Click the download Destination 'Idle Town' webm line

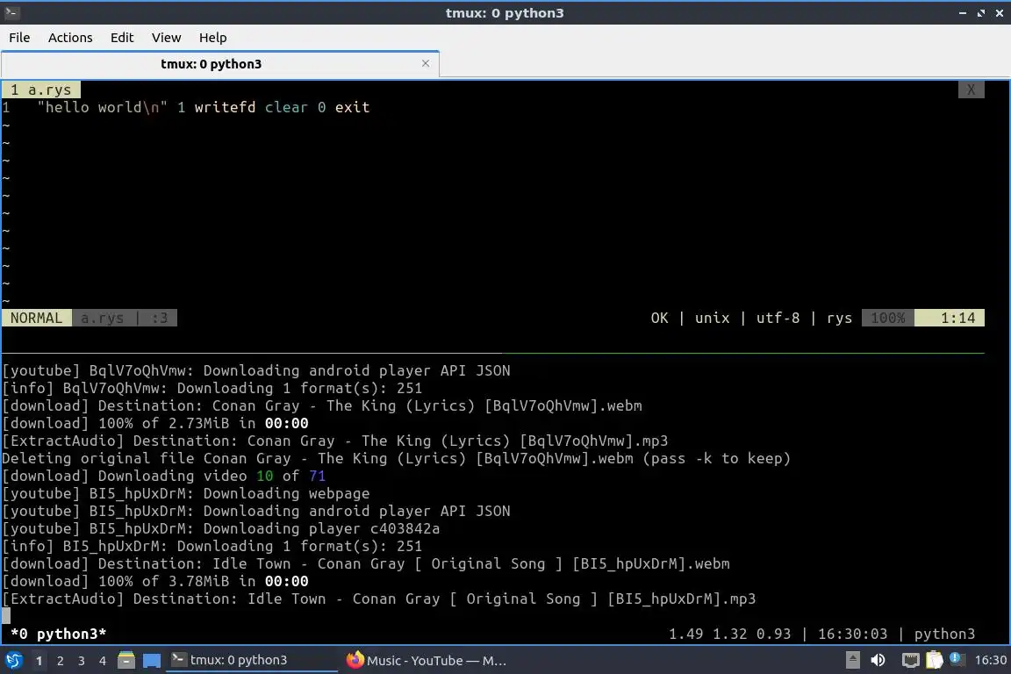(366, 563)
